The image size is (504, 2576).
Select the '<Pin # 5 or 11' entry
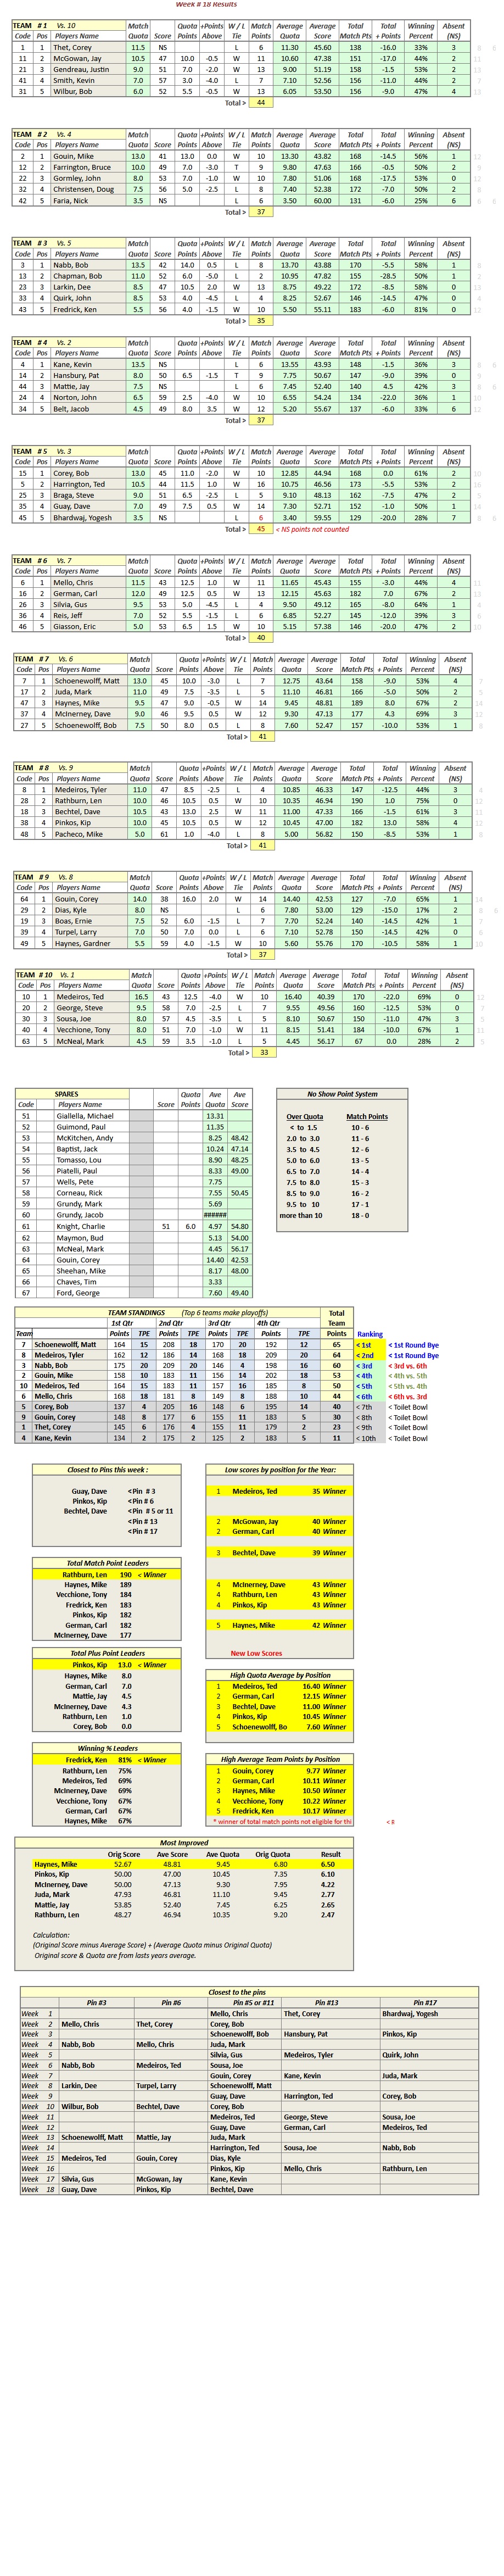click(x=150, y=1511)
